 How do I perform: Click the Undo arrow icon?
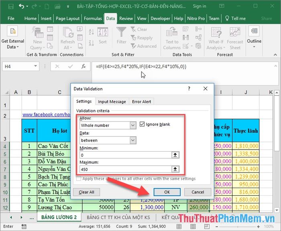[x=22, y=6]
